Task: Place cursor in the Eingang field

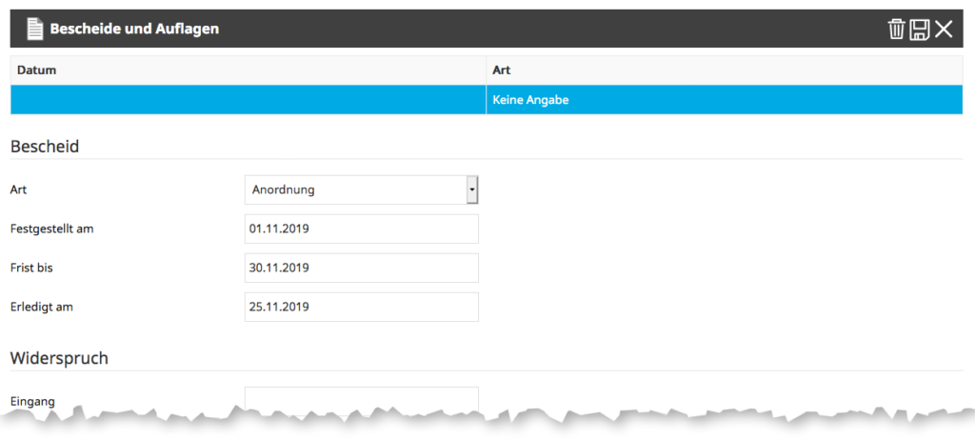Action: [x=361, y=398]
